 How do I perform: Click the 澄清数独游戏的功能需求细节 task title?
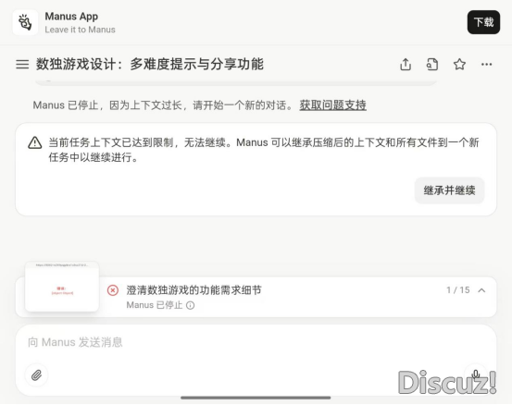point(194,290)
